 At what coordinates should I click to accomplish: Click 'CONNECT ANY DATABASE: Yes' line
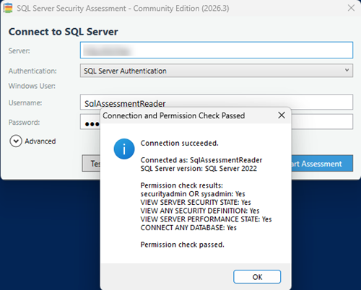tap(188, 228)
